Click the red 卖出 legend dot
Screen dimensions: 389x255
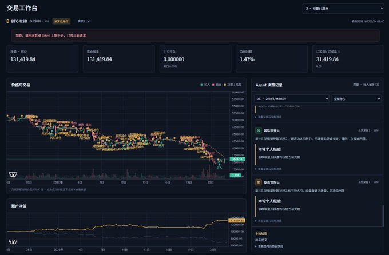click(x=213, y=85)
